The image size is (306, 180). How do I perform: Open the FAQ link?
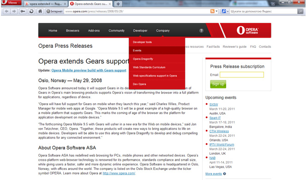point(253,46)
